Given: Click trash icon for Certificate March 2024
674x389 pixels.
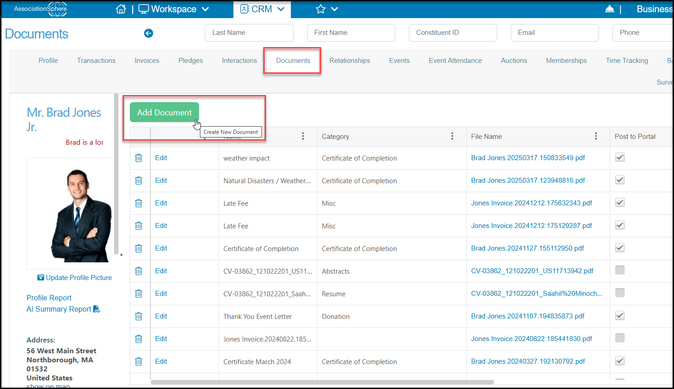Looking at the screenshot, I should 139,361.
